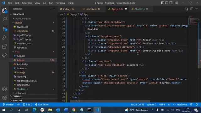This screenshot has height=113, width=201.
Task: Open the Terminal menu
Action: point(61,3)
